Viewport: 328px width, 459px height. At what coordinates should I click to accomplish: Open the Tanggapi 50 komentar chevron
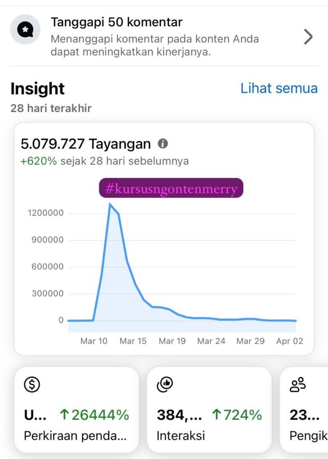click(308, 37)
